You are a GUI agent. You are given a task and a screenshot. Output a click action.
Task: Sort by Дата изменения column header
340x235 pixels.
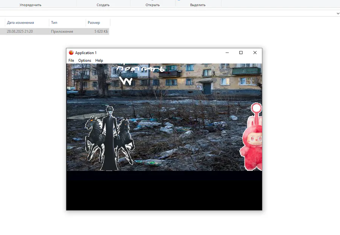20,23
